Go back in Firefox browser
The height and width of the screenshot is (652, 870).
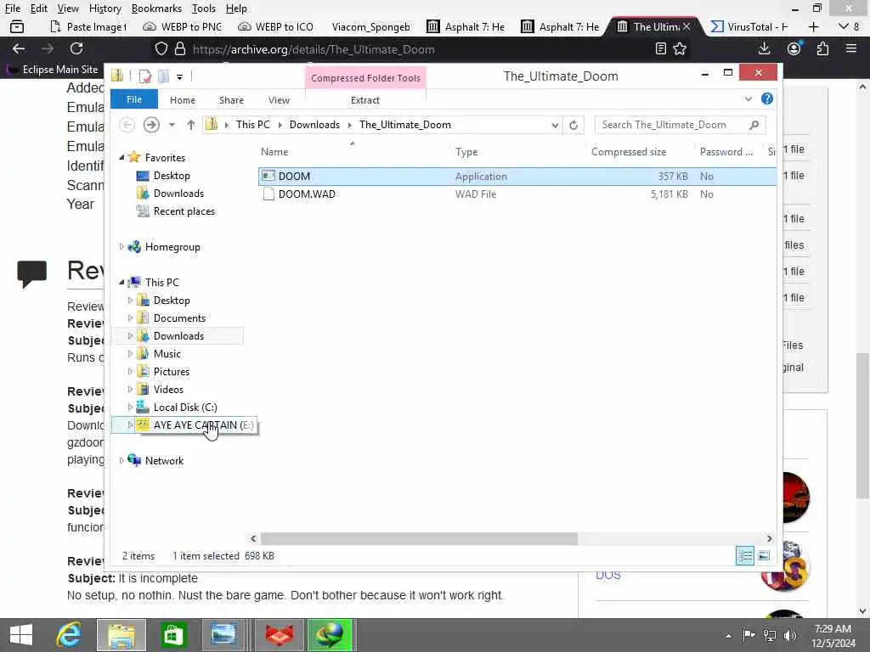(19, 48)
